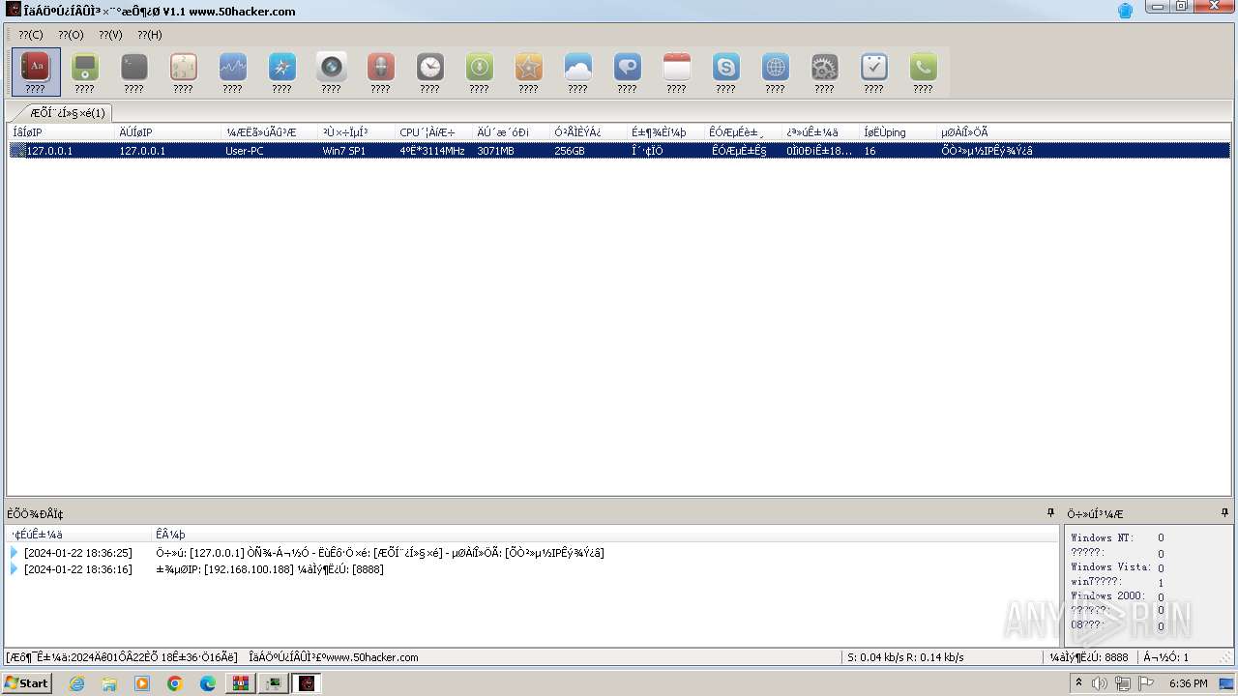This screenshot has width=1238, height=696.
Task: Click the system clock showing 6:36 PM
Action: pos(1188,683)
